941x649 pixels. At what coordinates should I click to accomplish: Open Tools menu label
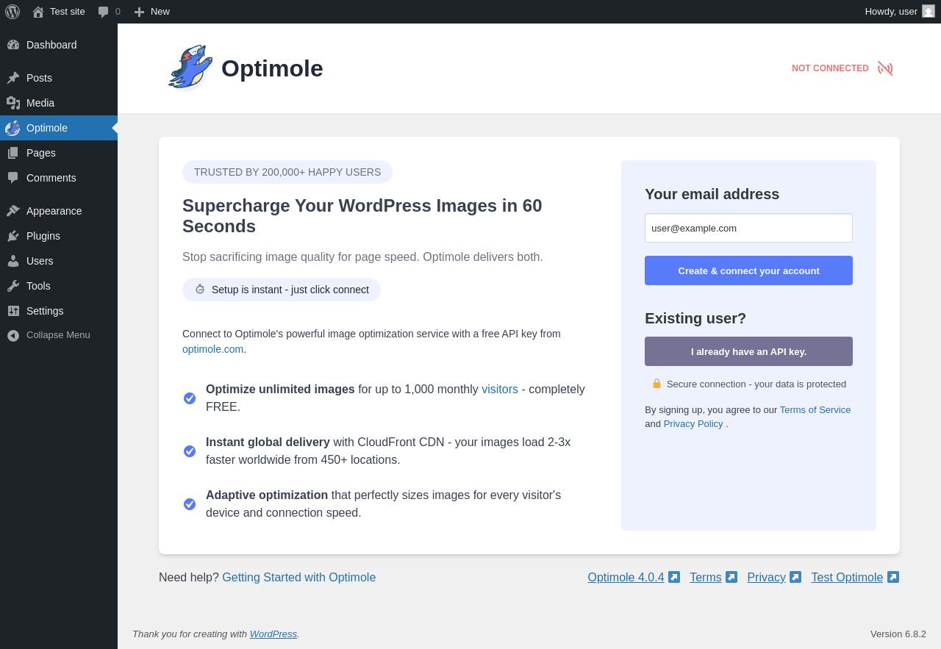click(38, 286)
